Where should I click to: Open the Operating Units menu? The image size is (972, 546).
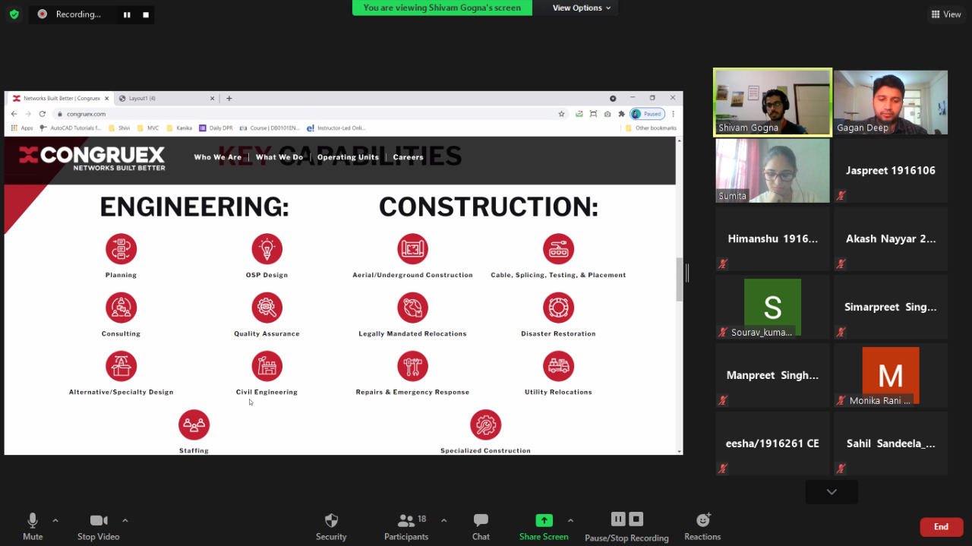(348, 157)
